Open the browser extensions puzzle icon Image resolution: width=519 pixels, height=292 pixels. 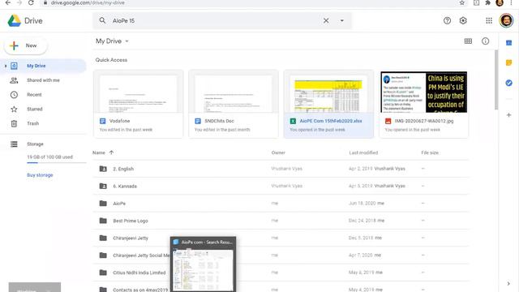point(487,2)
